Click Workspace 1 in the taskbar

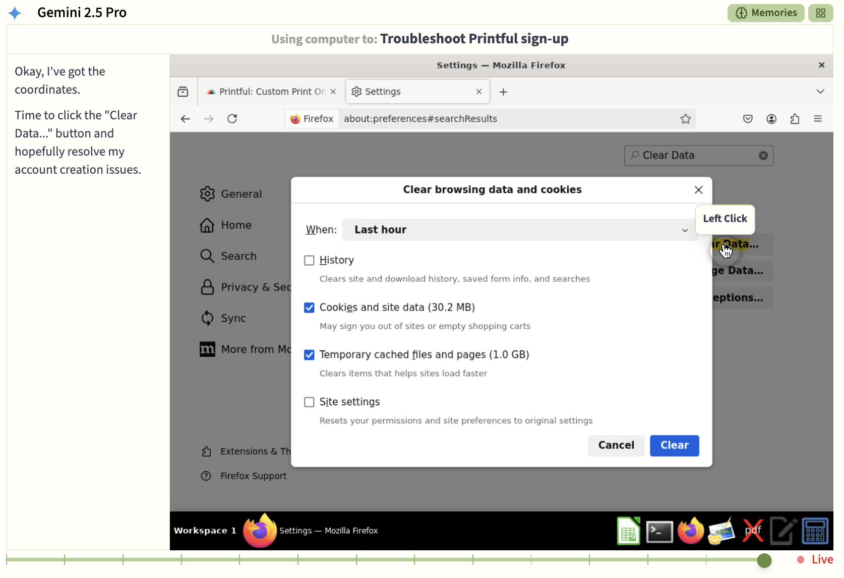pyautogui.click(x=205, y=531)
